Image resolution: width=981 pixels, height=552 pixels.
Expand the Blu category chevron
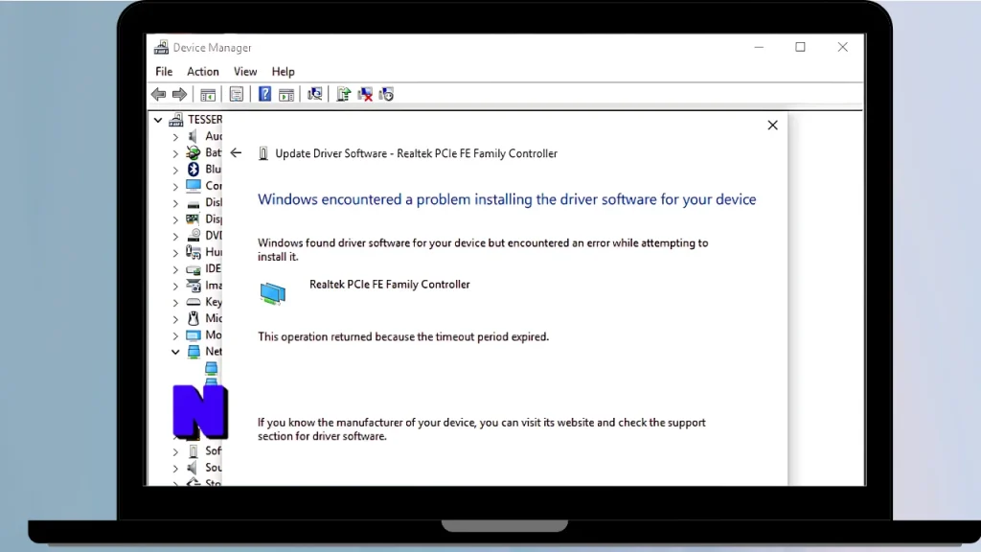(175, 170)
